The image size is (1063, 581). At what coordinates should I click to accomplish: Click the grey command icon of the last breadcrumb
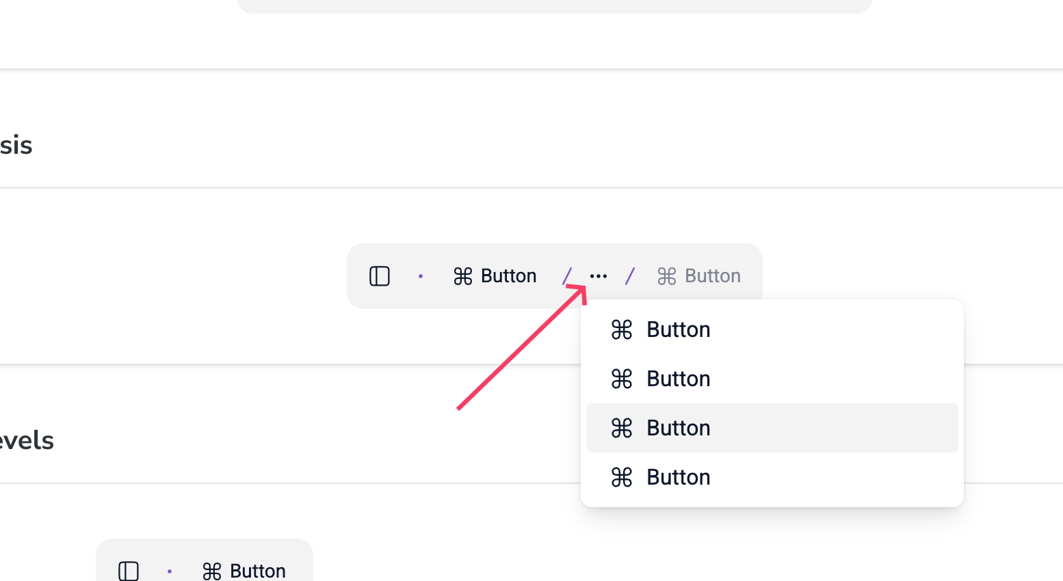[x=667, y=276]
